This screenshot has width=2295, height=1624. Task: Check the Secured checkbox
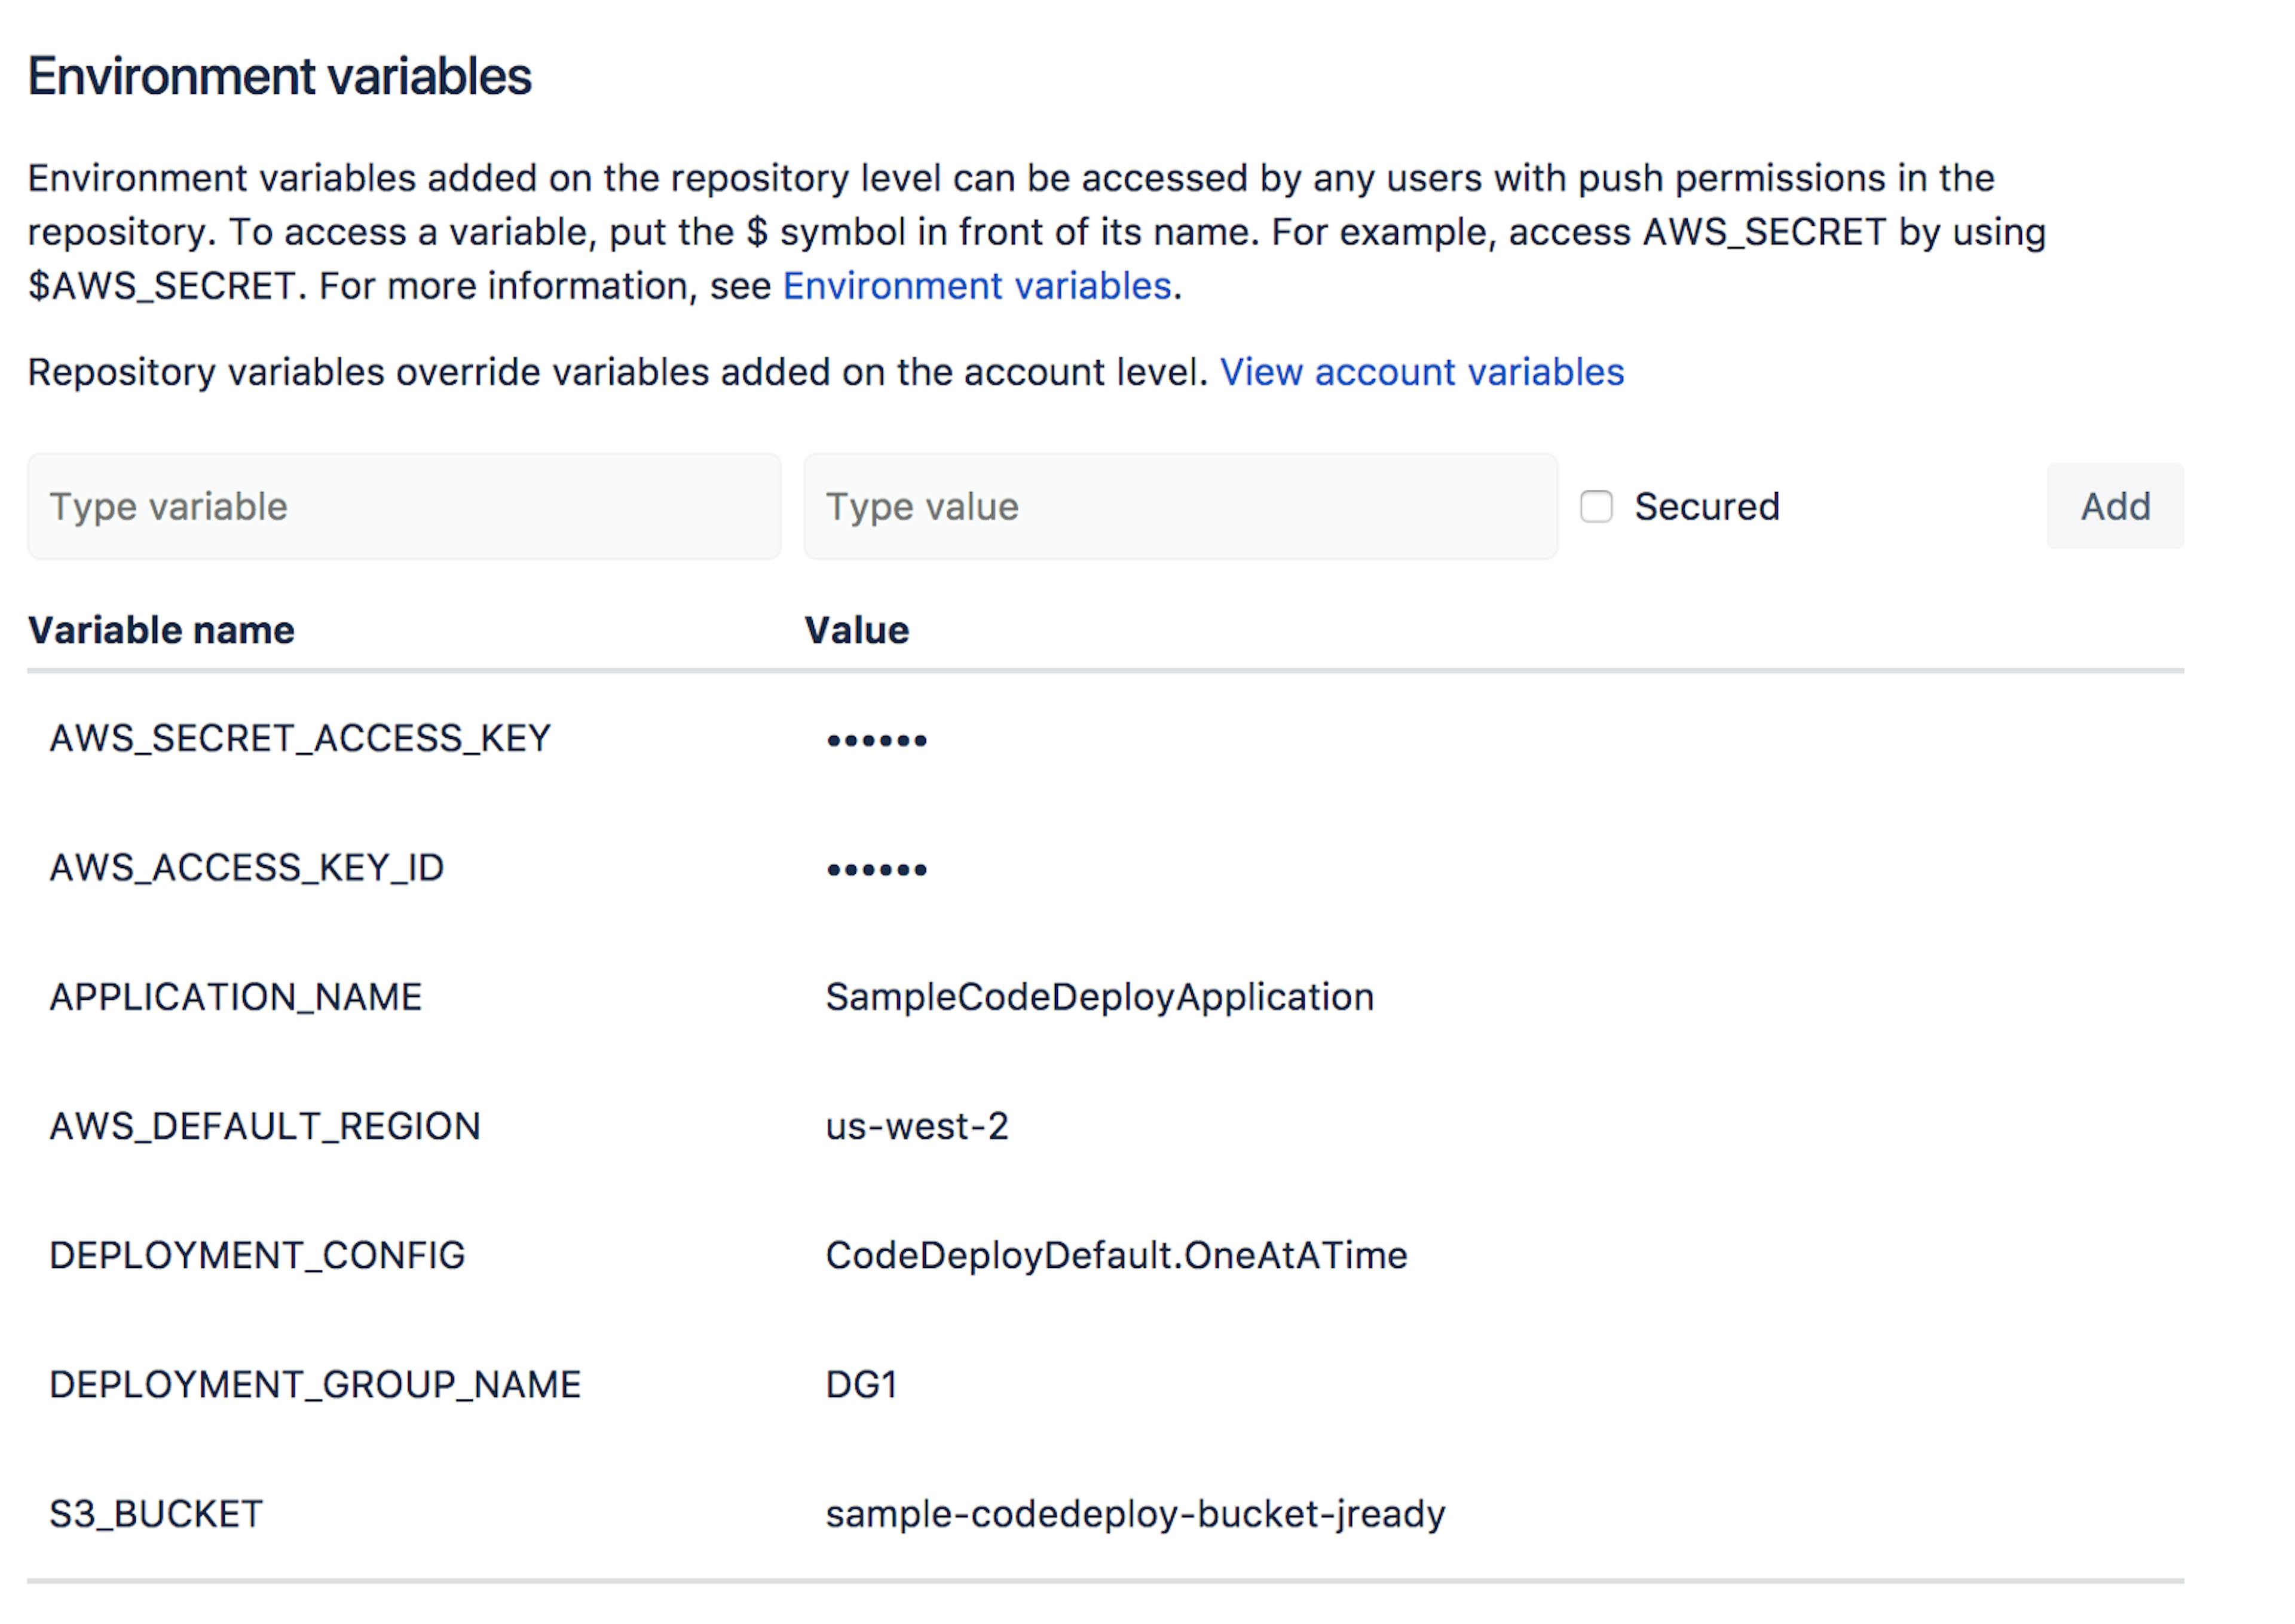1596,506
